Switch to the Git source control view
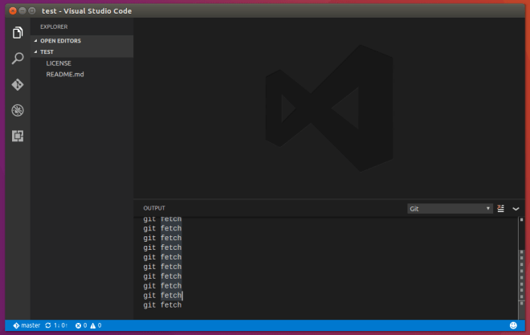Screen dimensions: 530x335 tap(18, 84)
